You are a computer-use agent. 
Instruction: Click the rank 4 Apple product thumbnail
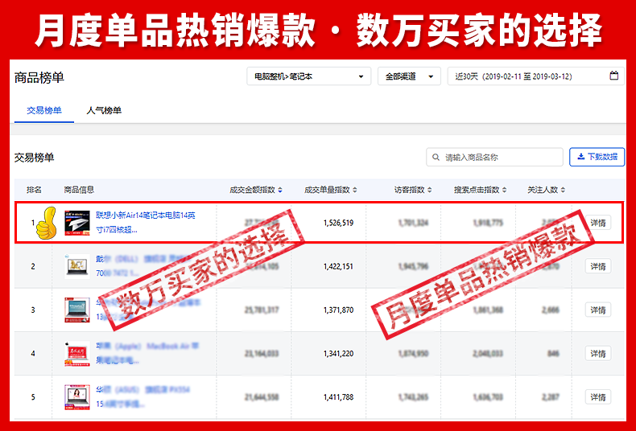coord(77,354)
